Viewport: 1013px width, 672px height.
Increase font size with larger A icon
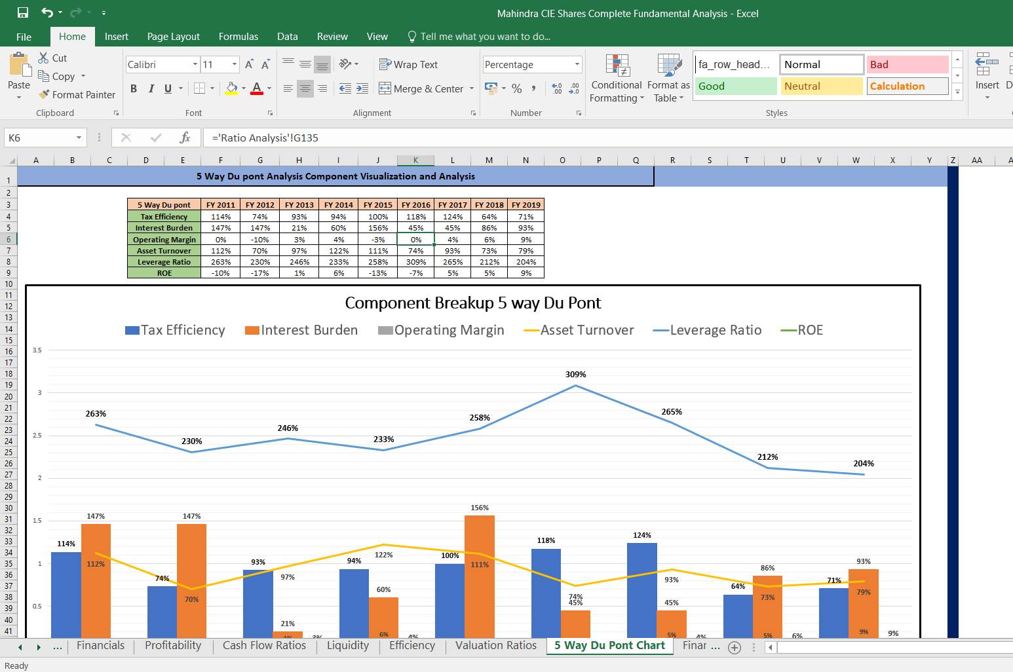[249, 64]
